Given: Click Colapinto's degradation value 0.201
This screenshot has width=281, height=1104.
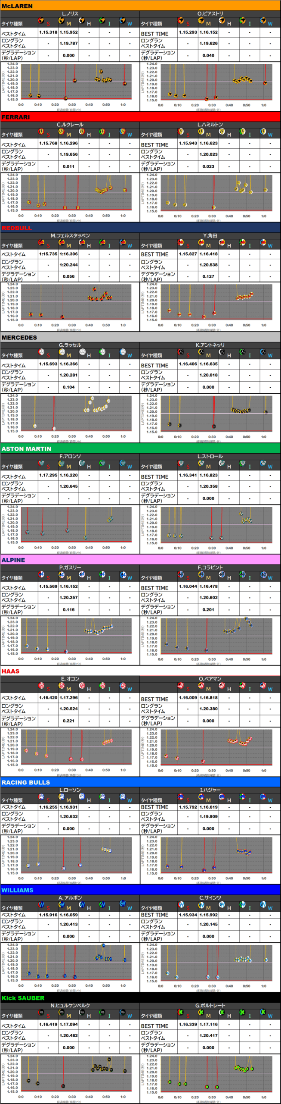Looking at the screenshot, I should pyautogui.click(x=208, y=610).
